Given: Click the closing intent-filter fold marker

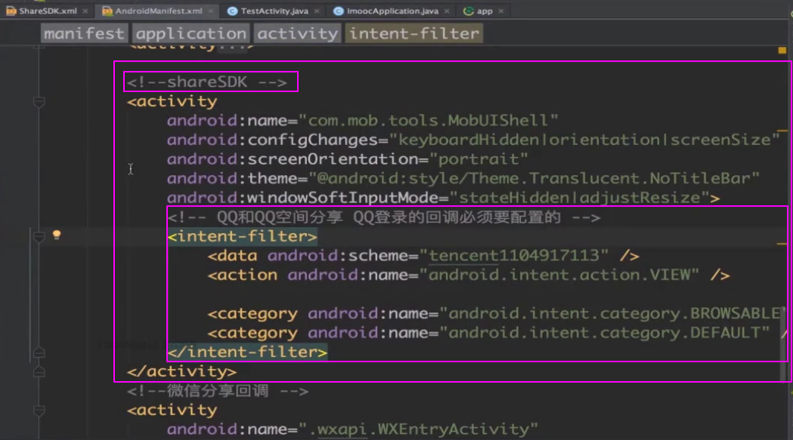Looking at the screenshot, I should coord(39,352).
